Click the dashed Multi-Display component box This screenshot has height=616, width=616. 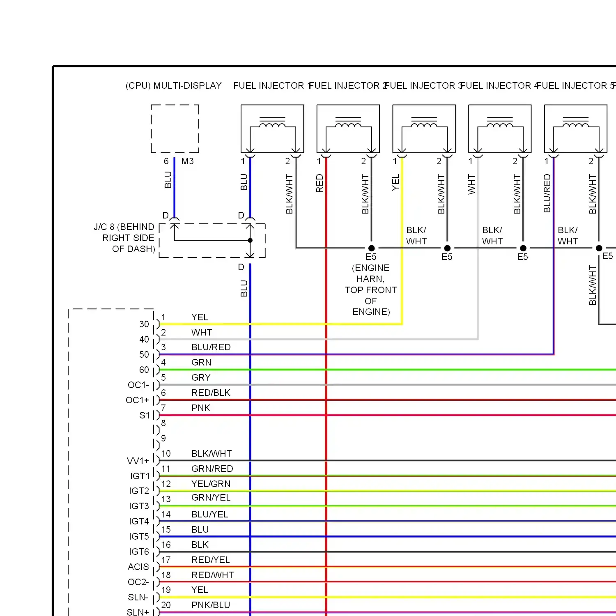(175, 129)
